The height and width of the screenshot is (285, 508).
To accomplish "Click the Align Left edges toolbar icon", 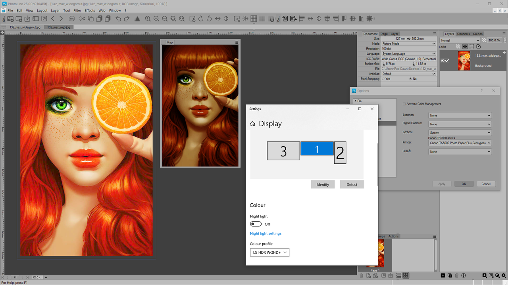I will pos(302,19).
